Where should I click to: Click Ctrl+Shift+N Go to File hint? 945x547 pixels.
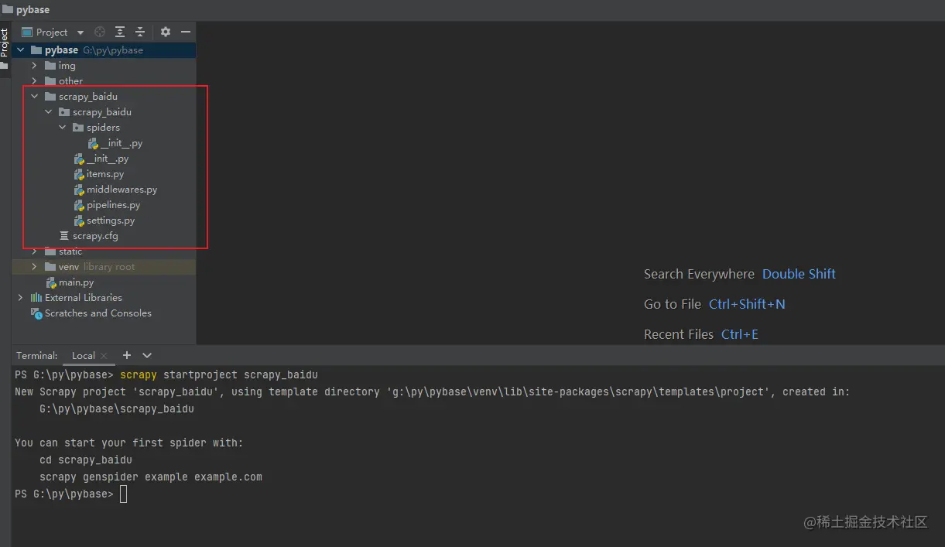[x=747, y=304]
